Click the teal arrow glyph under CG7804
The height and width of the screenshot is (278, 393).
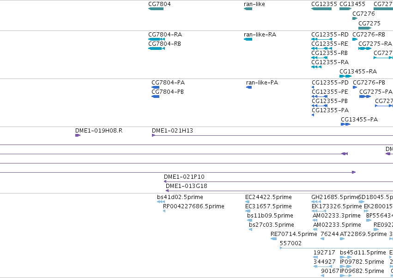tap(156, 9)
